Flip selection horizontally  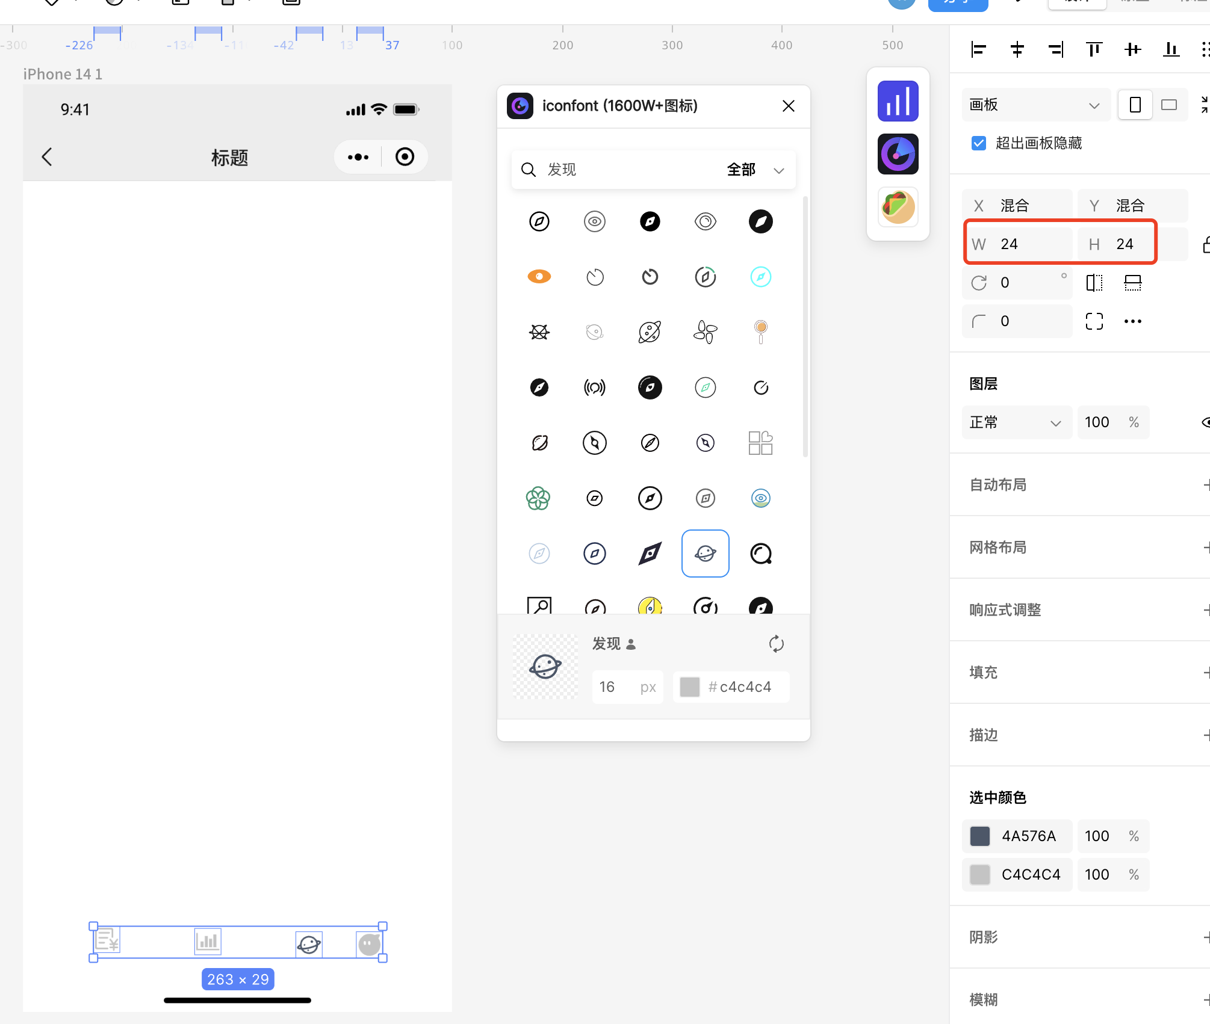pos(1094,283)
